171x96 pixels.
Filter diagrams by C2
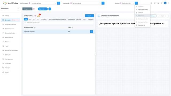click(x=34, y=19)
